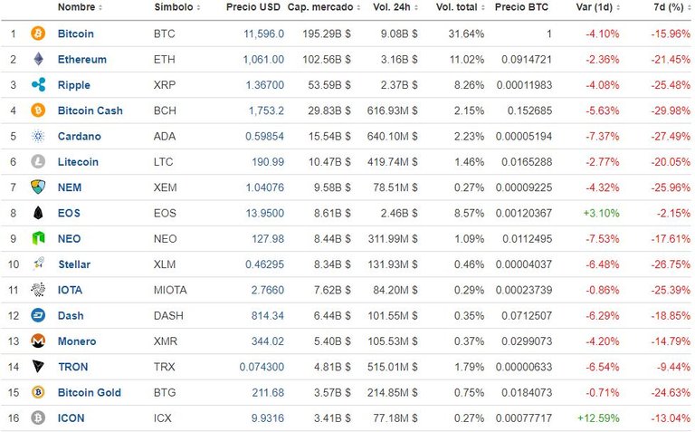Click the TRON black triangle icon
Viewport: 695px width, 432px height.
coord(39,367)
